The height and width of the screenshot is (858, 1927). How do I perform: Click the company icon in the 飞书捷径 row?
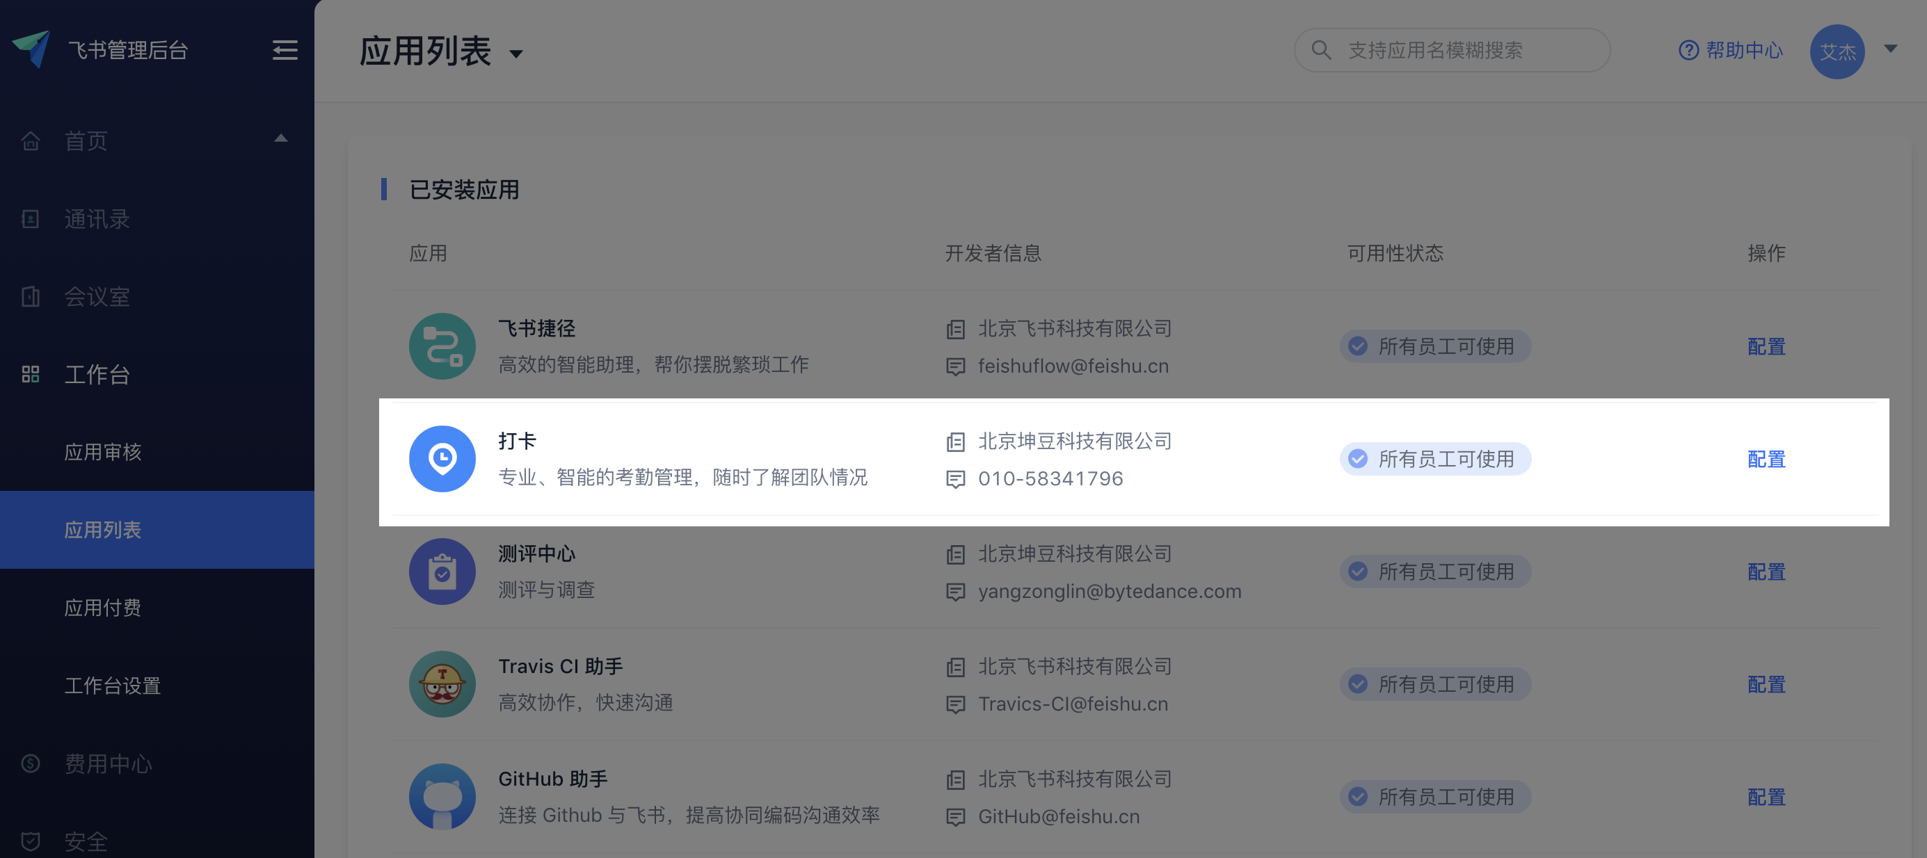pyautogui.click(x=955, y=329)
